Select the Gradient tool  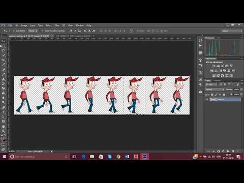point(3,93)
